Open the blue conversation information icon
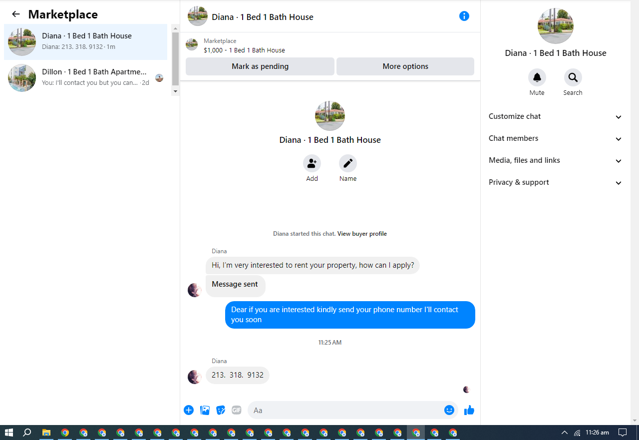 click(464, 16)
